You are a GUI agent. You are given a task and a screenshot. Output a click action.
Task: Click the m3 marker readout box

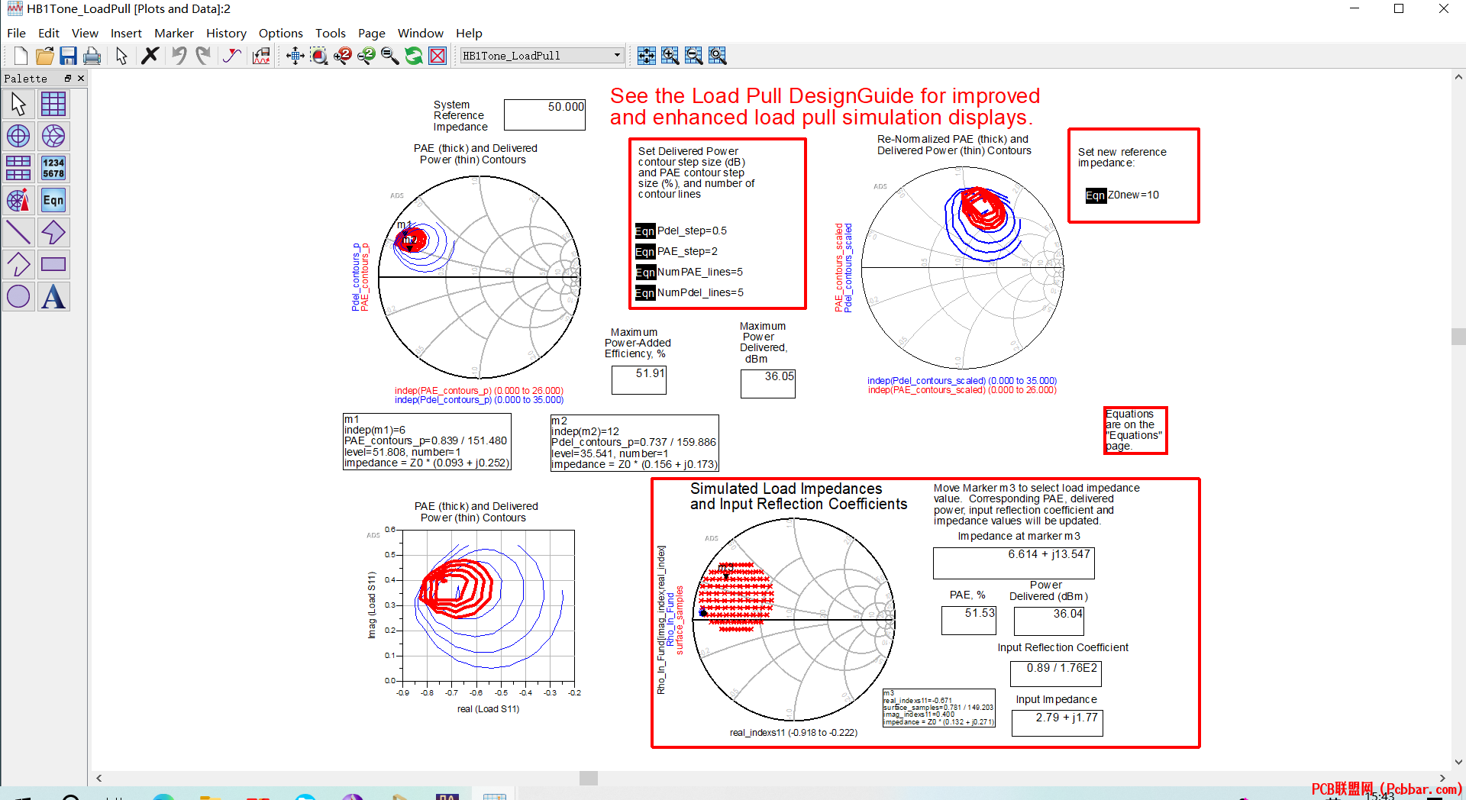pyautogui.click(x=938, y=708)
